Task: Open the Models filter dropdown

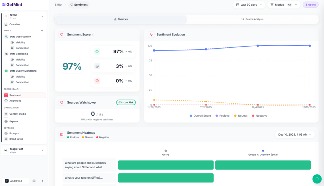Action: pos(284,5)
